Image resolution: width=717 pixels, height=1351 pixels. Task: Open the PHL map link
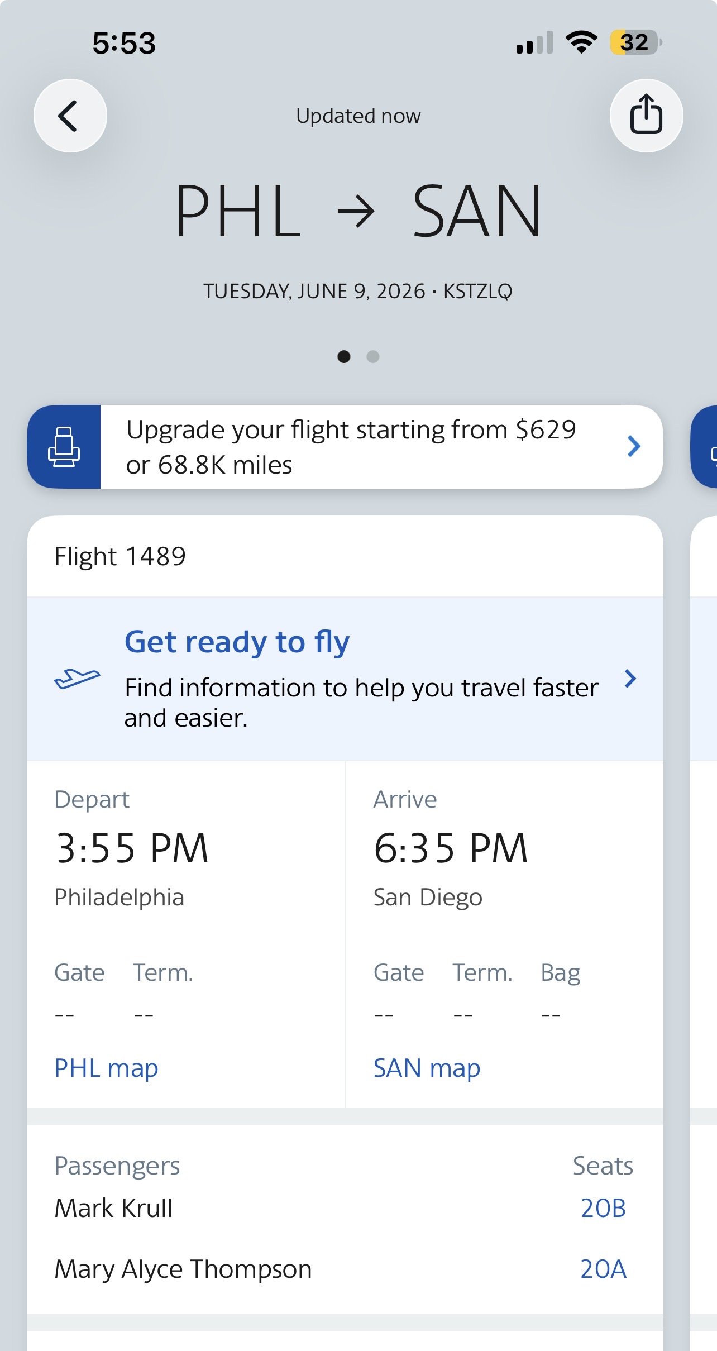click(x=106, y=1068)
